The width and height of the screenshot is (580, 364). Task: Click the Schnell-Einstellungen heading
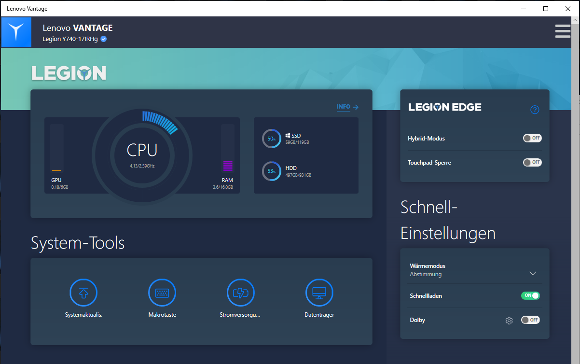coord(448,220)
